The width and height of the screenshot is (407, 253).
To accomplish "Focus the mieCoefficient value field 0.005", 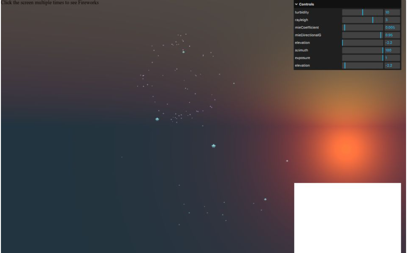I will point(392,28).
